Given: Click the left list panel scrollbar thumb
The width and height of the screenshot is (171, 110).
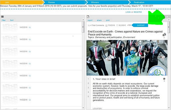Looking at the screenshot, I should (x=83, y=27).
